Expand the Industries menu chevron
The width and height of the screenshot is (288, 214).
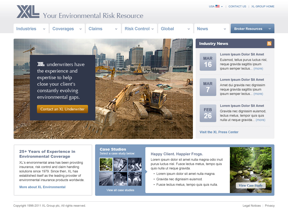(x=44, y=29)
